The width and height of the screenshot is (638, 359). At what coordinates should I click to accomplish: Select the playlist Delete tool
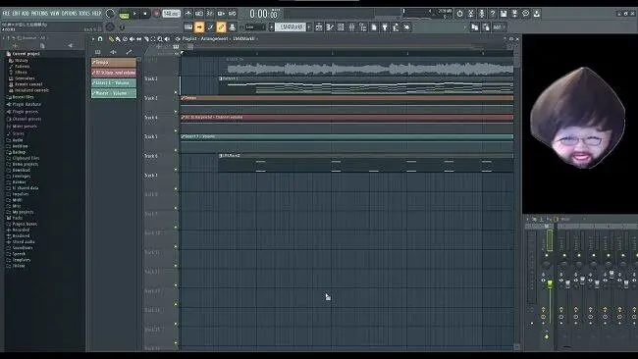click(x=125, y=39)
